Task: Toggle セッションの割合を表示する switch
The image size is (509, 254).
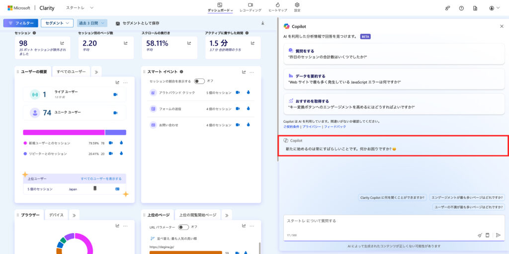Action: coord(199,81)
